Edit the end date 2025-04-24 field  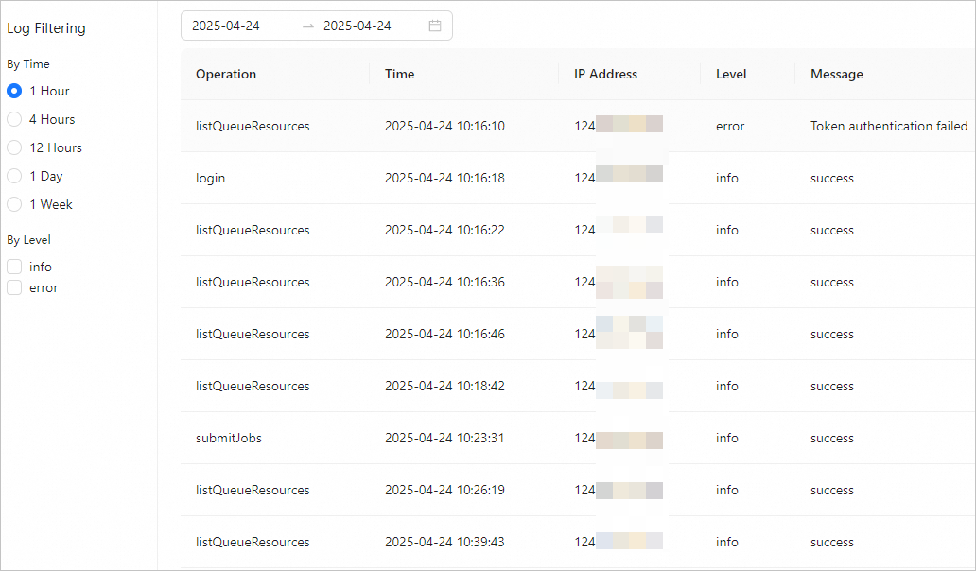pyautogui.click(x=357, y=26)
